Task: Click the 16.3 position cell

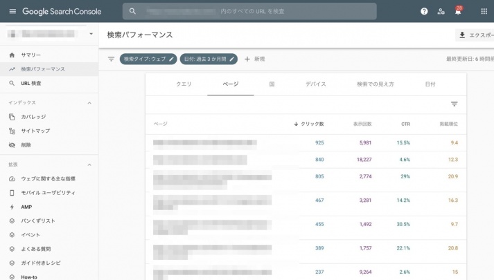Action: pyautogui.click(x=453, y=200)
